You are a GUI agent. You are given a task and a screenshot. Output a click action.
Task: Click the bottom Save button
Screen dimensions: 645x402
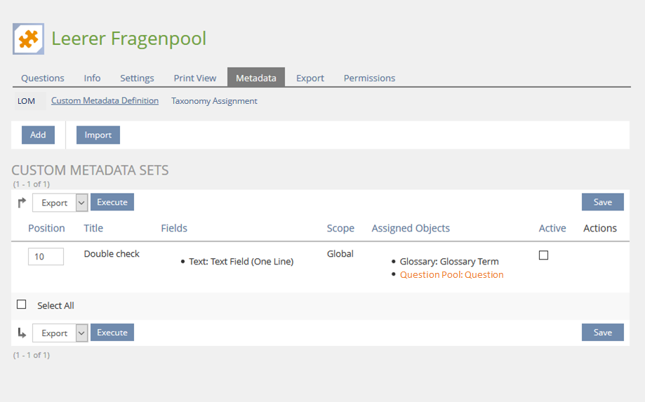tap(603, 333)
